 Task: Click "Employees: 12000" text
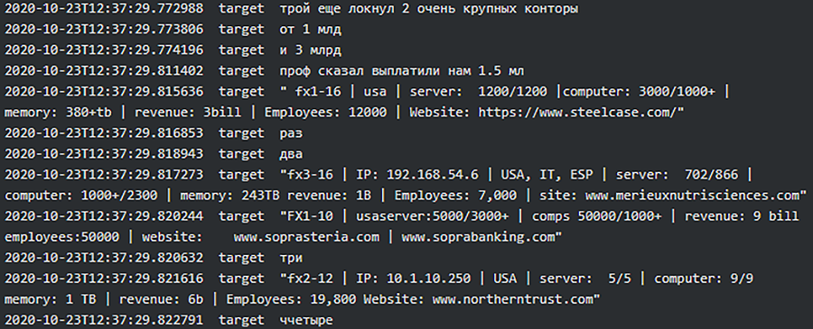(x=325, y=113)
